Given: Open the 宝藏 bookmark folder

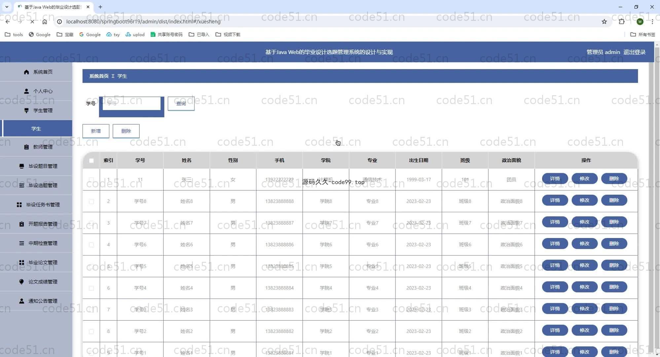Looking at the screenshot, I should click(65, 34).
